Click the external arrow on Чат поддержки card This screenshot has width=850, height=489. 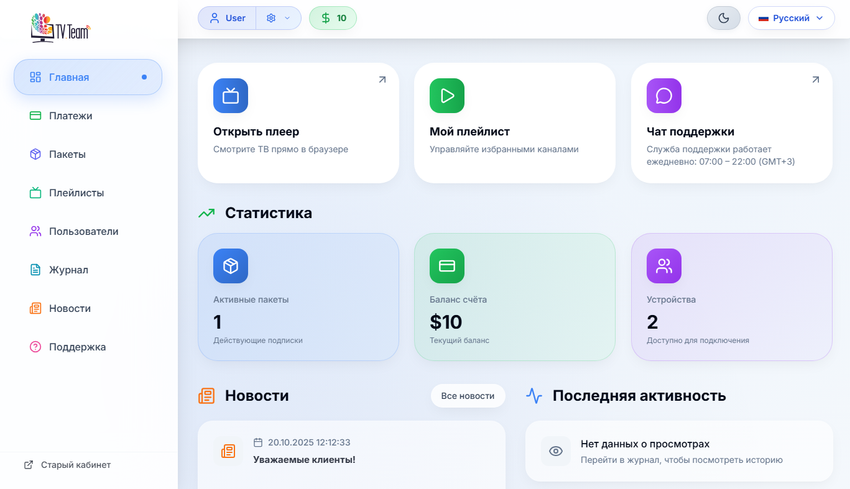coord(815,80)
